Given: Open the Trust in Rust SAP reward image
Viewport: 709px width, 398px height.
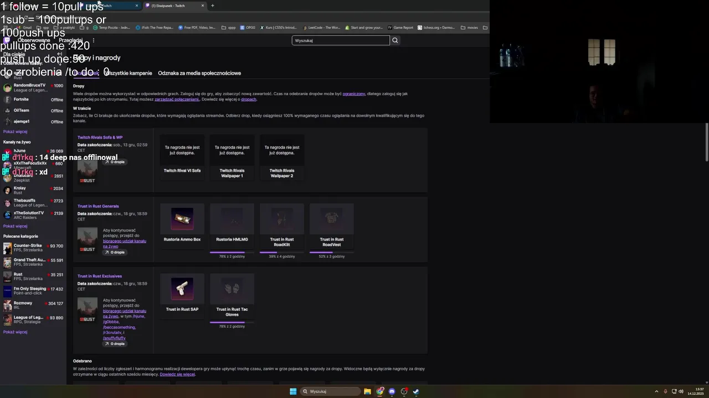Looking at the screenshot, I should 182,289.
